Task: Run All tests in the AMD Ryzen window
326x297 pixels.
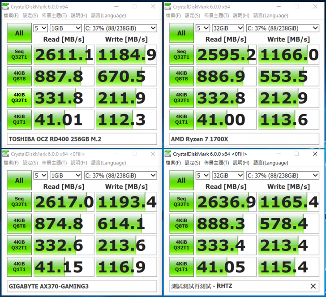Action: (x=181, y=33)
